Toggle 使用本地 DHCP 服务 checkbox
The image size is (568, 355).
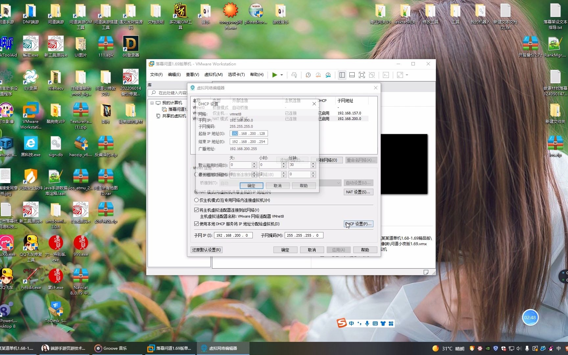[197, 224]
